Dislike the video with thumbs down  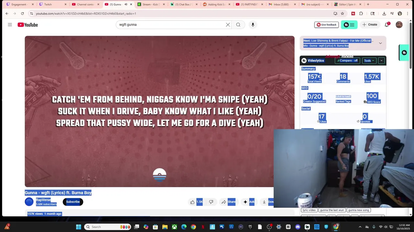[x=211, y=202]
